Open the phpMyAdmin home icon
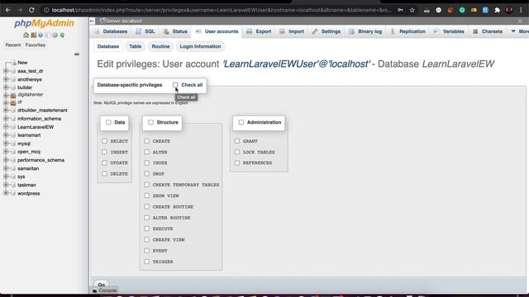The width and height of the screenshot is (529, 297). tap(26, 35)
